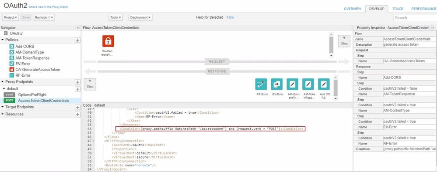Screen dimensions: 437x172
Task: Click the Save button
Action: tap(26, 17)
